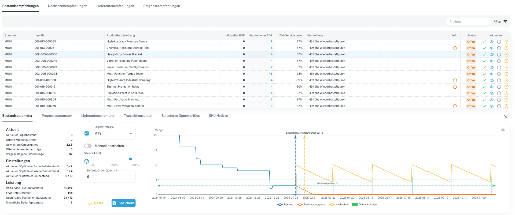Screen dimensions: 515x215
Task: Click clock icon for Multi-Function Torque Tester
Action: point(506,74)
